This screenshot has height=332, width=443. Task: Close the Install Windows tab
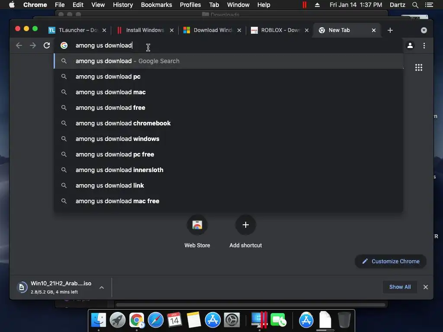[171, 30]
